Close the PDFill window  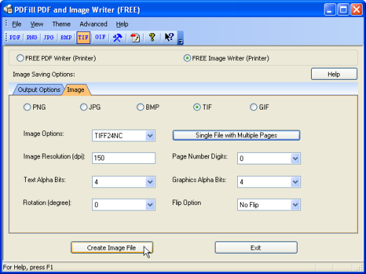coord(357,9)
